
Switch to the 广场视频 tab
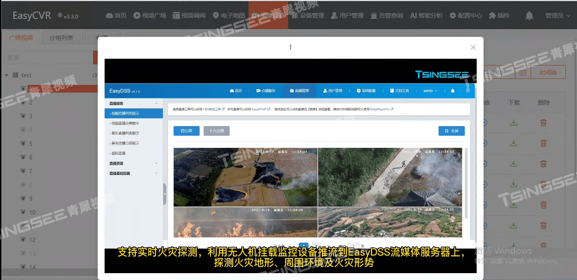[x=21, y=38]
